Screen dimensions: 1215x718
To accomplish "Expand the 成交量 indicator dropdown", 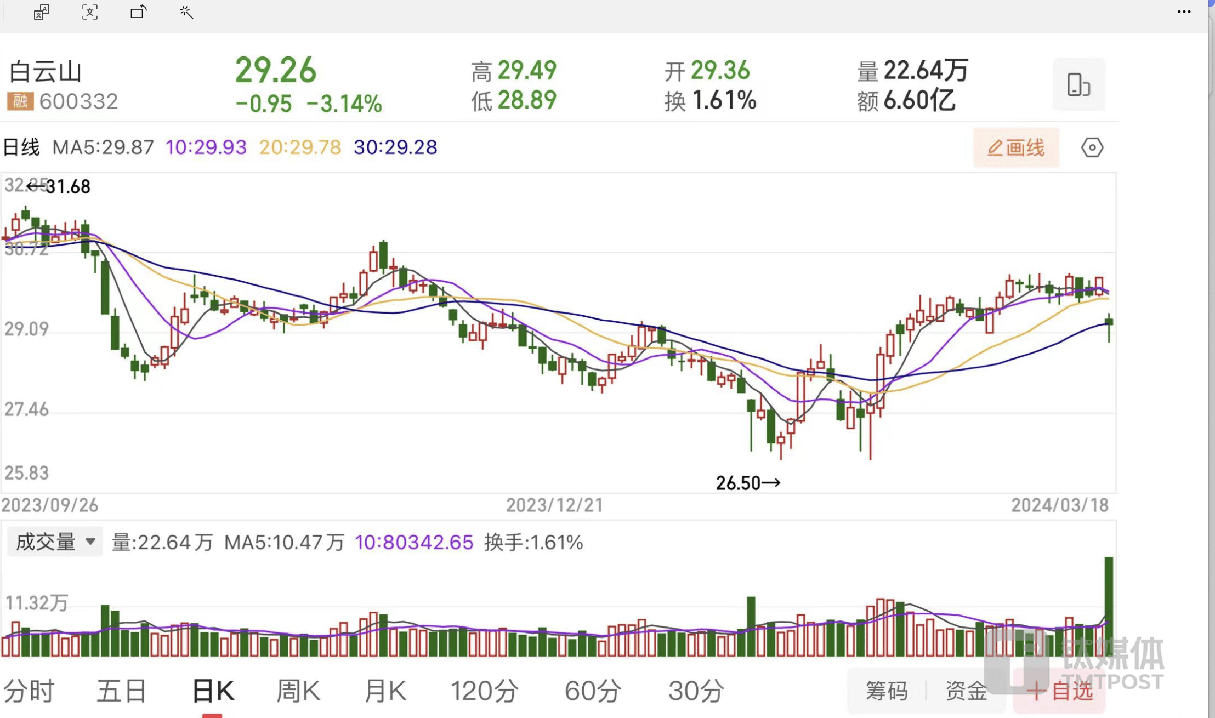I will click(x=55, y=542).
